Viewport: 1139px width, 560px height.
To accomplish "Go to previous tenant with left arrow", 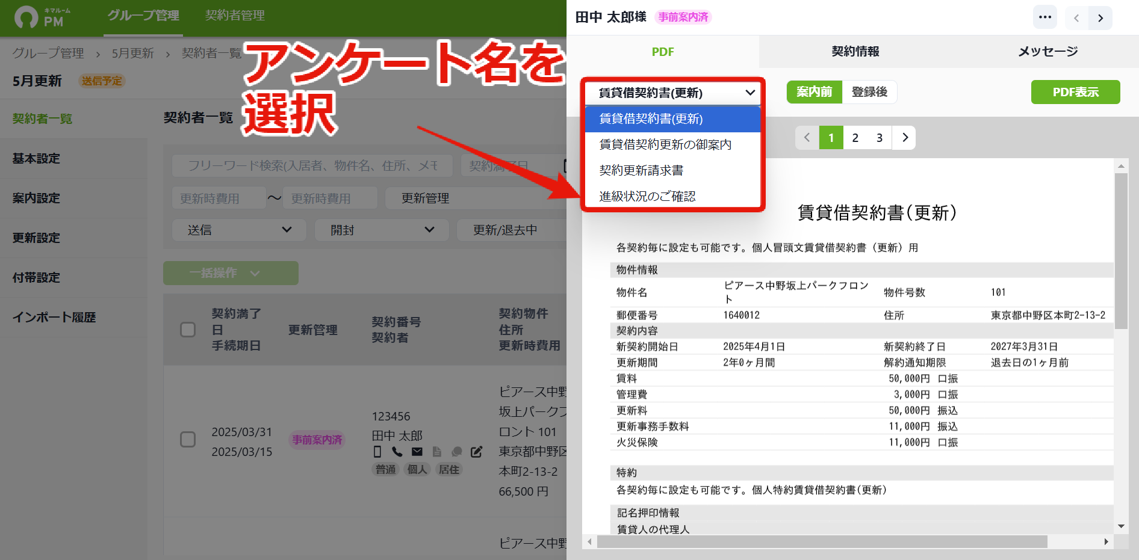I will tap(1076, 18).
